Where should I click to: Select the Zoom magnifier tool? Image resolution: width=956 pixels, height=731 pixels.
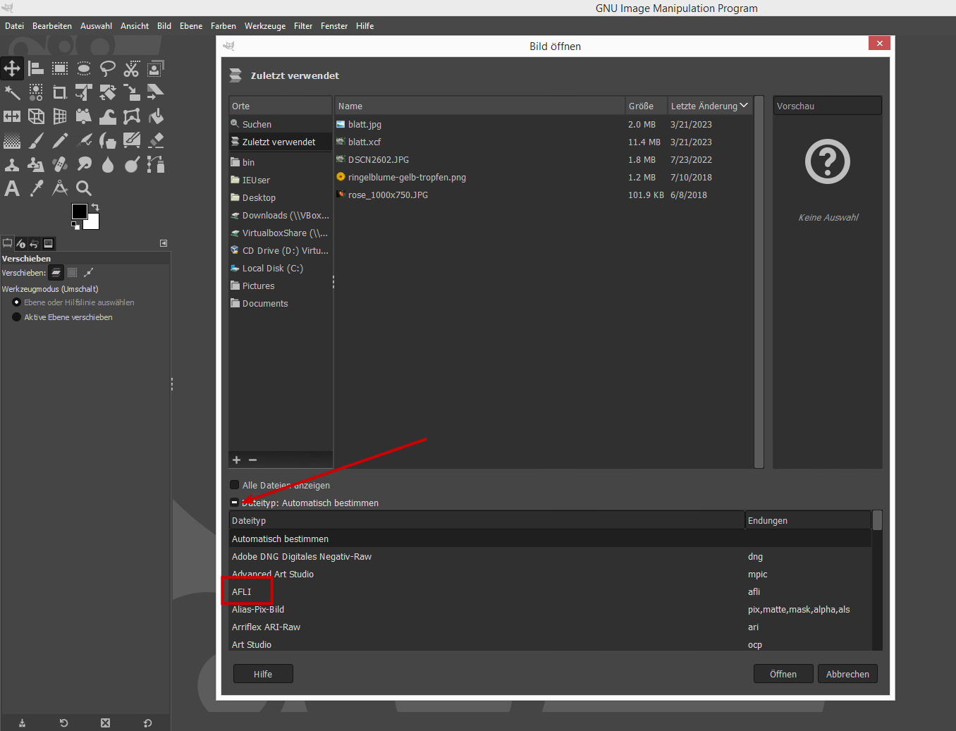point(84,188)
